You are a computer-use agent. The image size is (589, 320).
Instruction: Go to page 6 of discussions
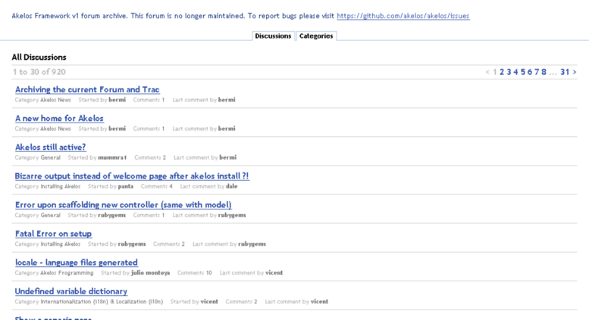(530, 72)
